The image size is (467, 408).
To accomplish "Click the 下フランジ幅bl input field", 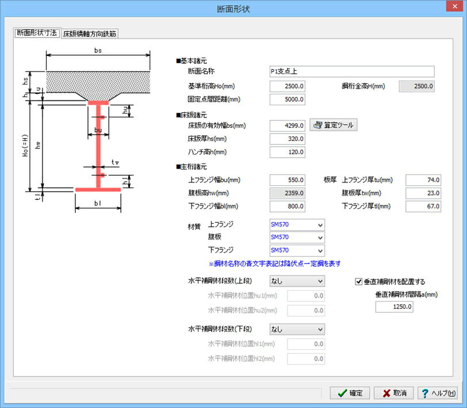I will (x=288, y=206).
